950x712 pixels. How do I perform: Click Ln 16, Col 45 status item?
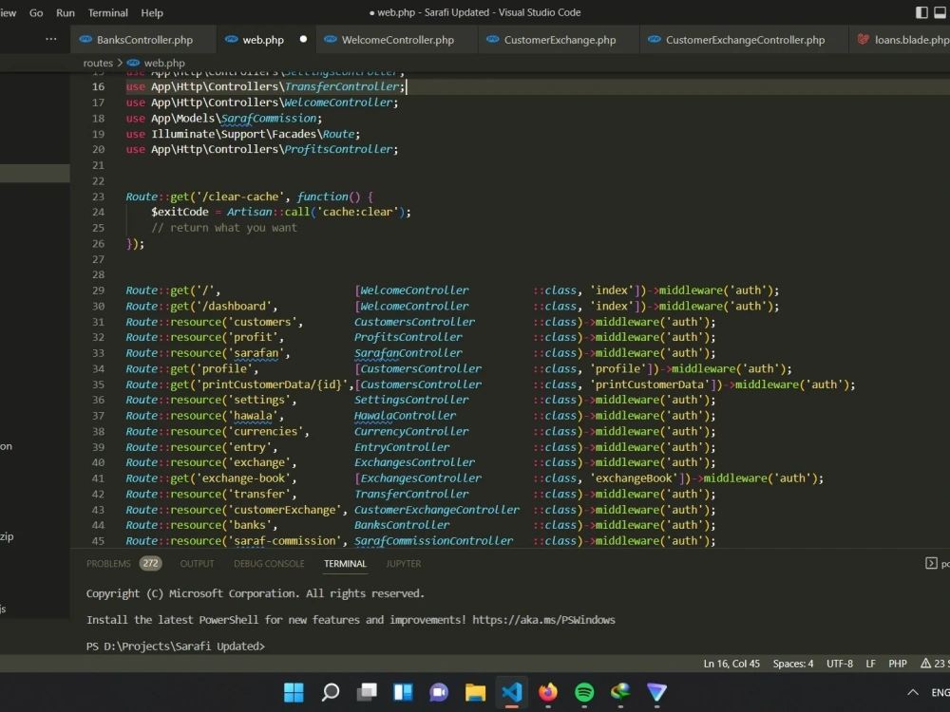click(x=731, y=665)
